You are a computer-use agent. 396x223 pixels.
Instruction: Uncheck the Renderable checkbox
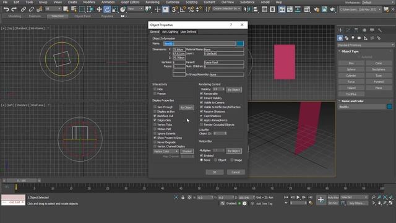coord(201,94)
